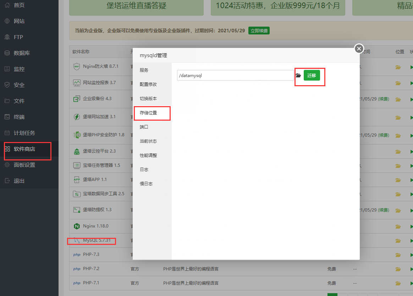Click the 宝塔数据同步工具 2.5 icon

tap(77, 194)
